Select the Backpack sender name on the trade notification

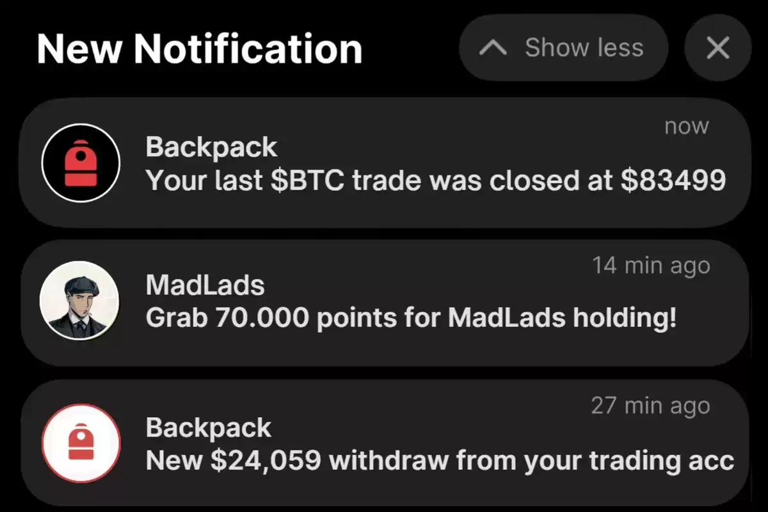tap(211, 148)
